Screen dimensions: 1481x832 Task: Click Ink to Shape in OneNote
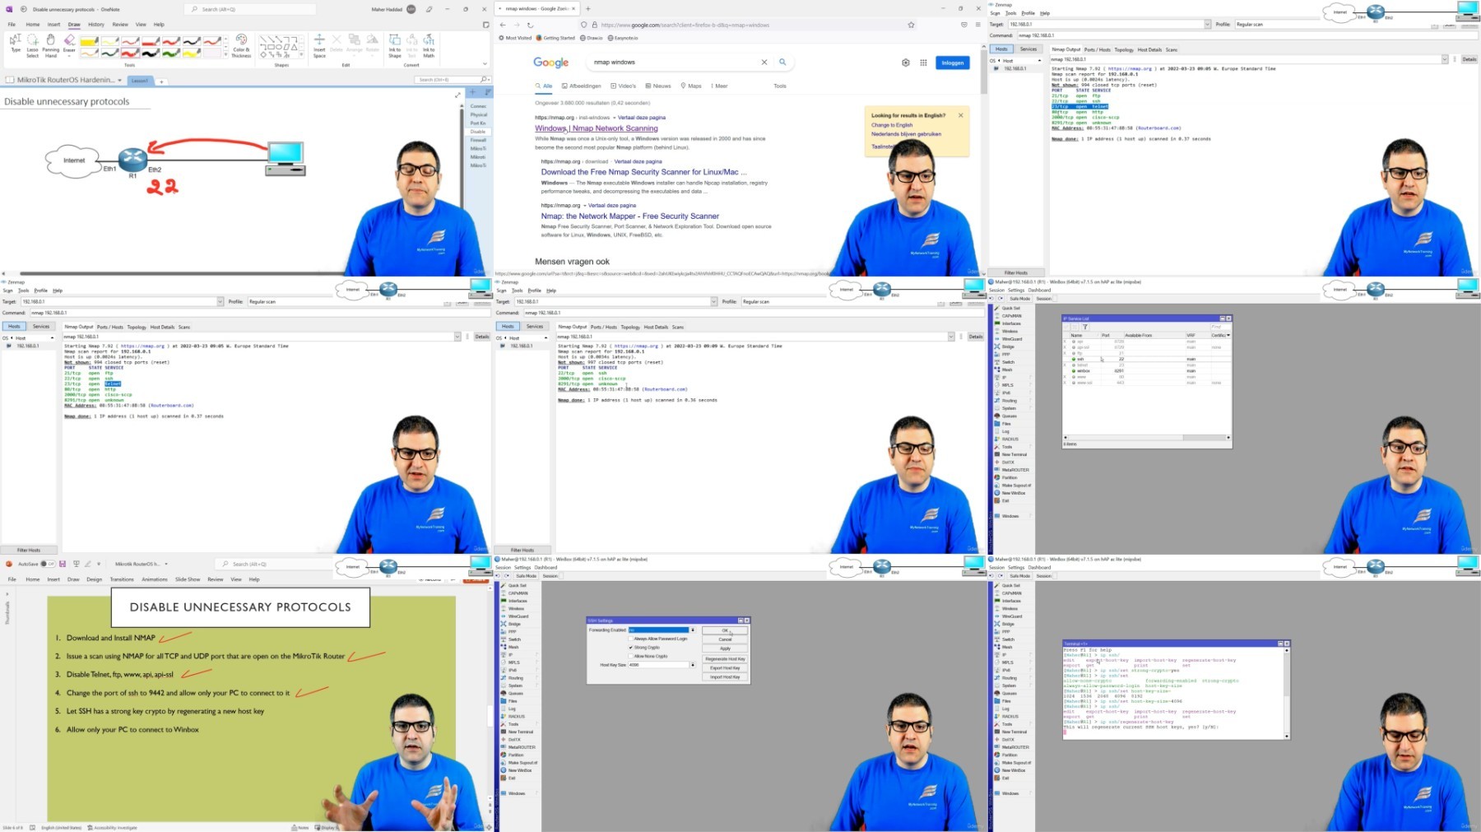395,45
